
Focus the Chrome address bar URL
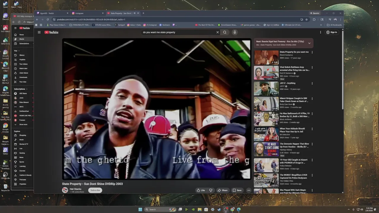point(178,20)
